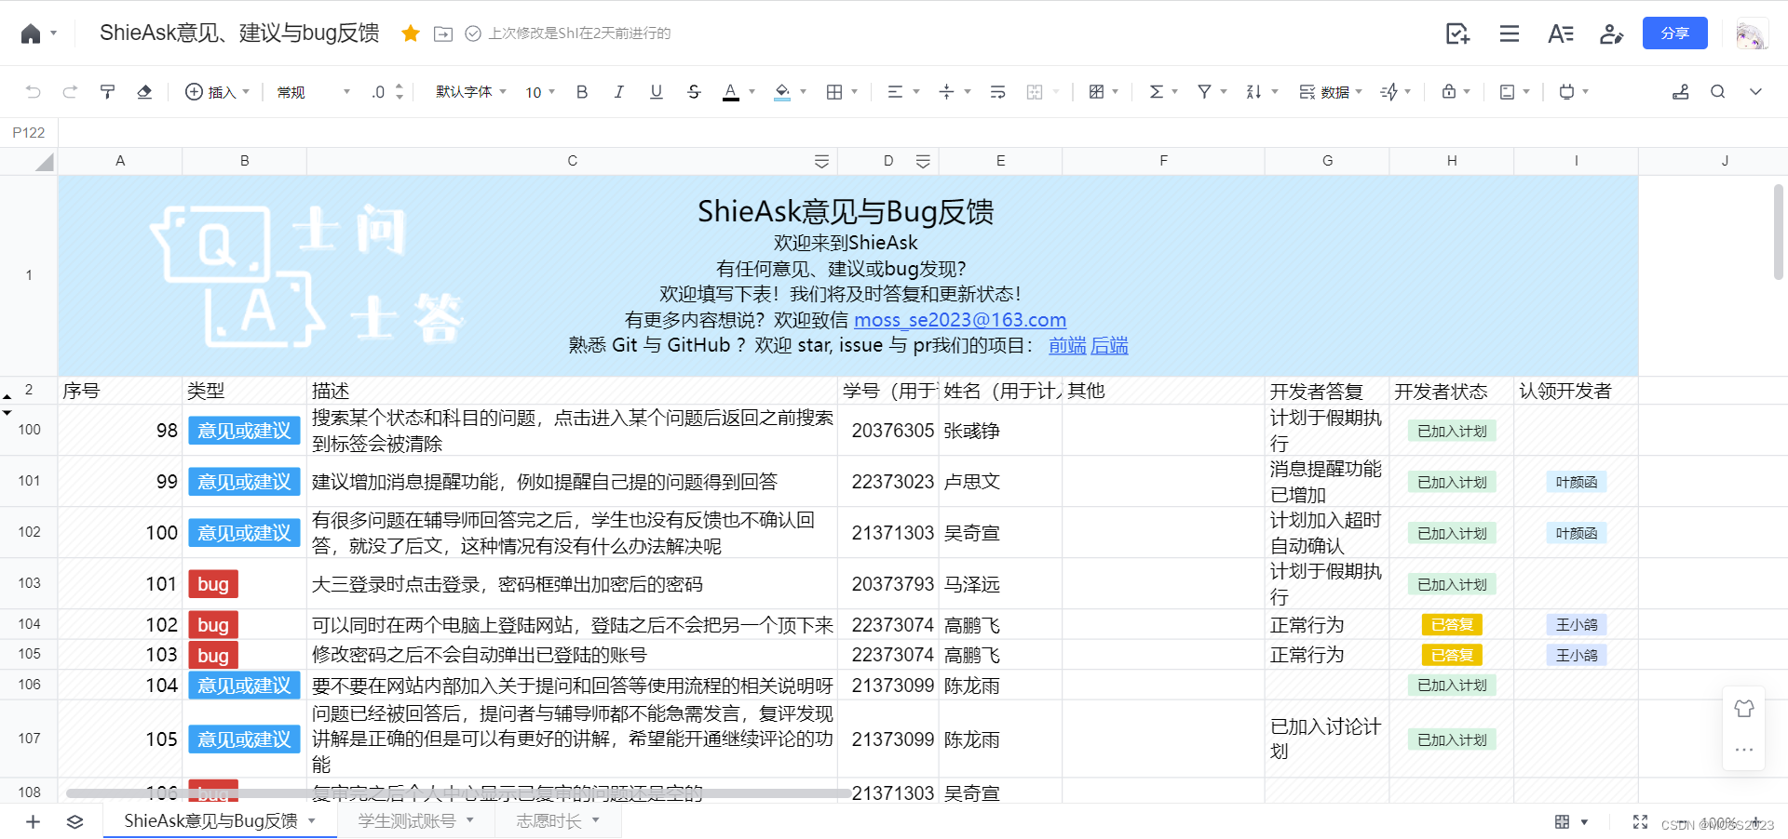Click the 分享 share button

pyautogui.click(x=1674, y=33)
